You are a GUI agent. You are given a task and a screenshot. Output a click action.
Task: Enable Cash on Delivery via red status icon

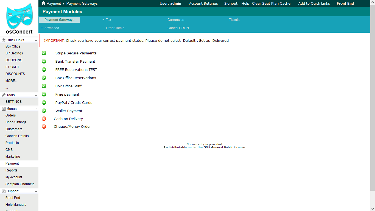[x=44, y=119]
